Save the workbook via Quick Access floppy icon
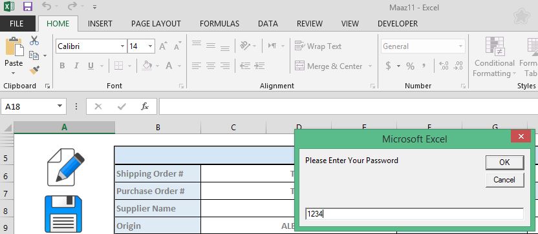Image resolution: width=538 pixels, height=234 pixels. coord(28,6)
